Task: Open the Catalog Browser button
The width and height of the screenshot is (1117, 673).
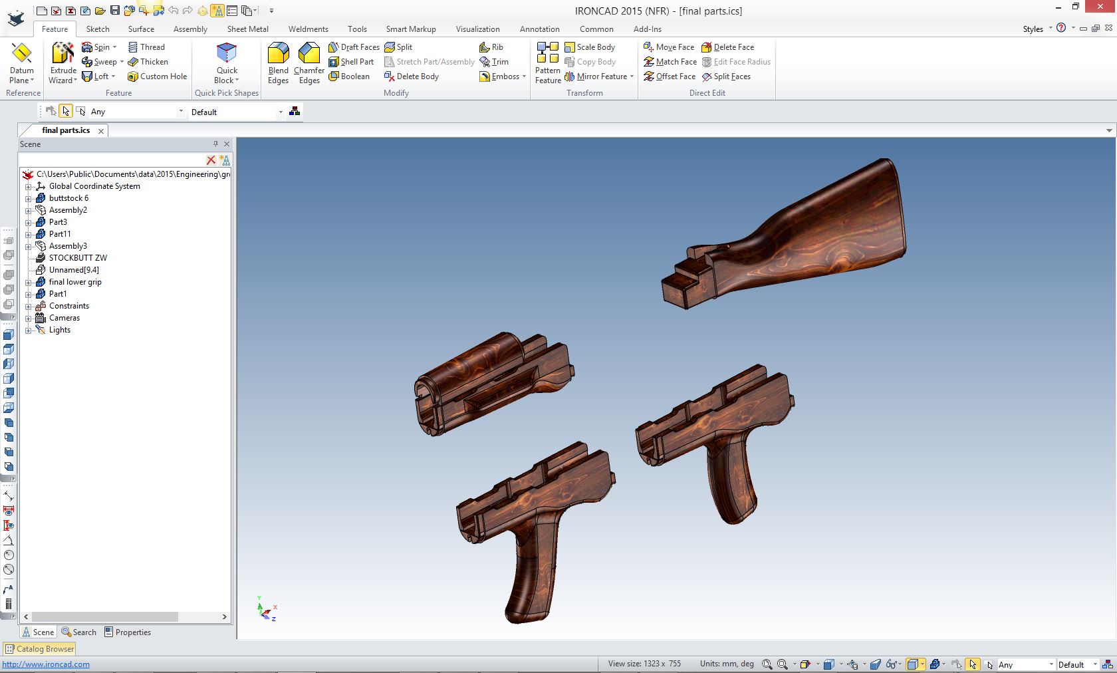Action: (40, 649)
